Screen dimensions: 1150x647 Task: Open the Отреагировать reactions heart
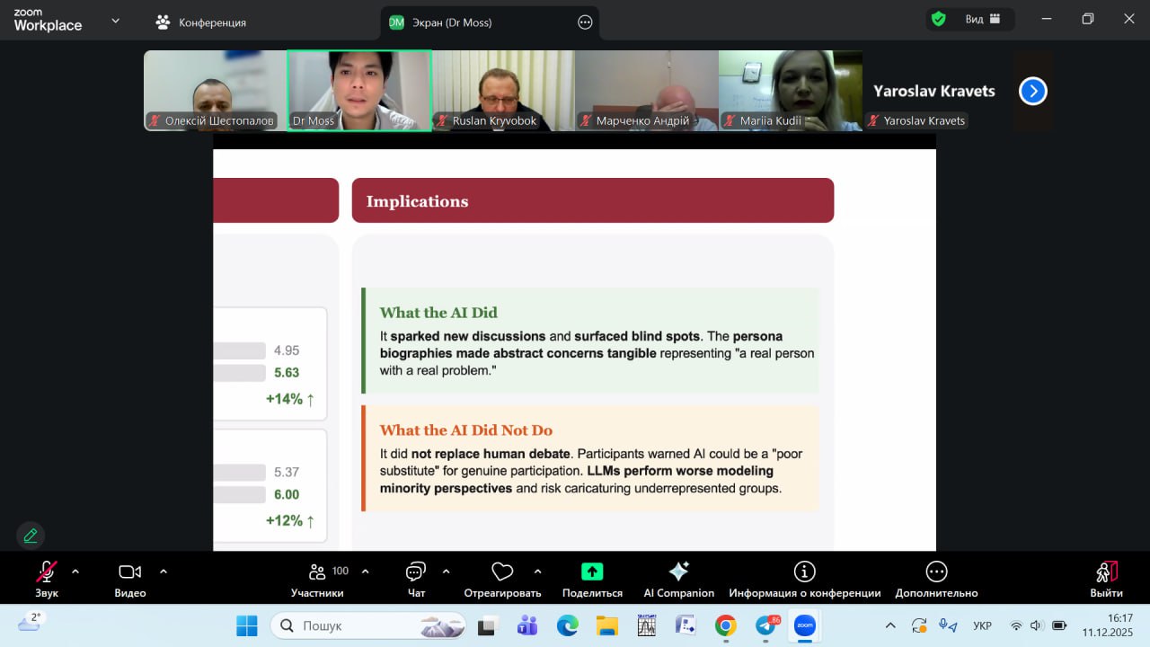click(502, 579)
